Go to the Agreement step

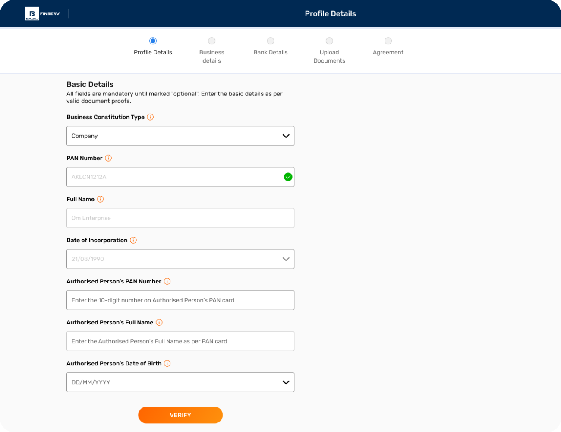pyautogui.click(x=388, y=41)
